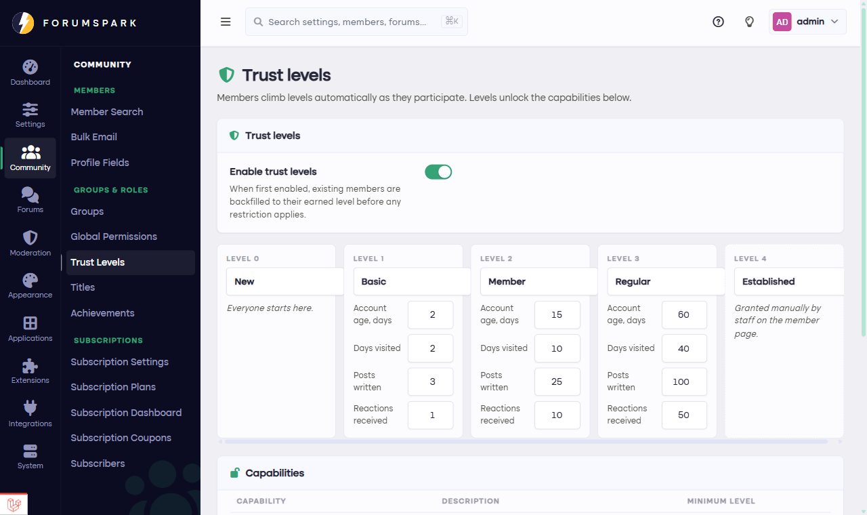Open Subscription Coupons
The height and width of the screenshot is (515, 867).
121,438
